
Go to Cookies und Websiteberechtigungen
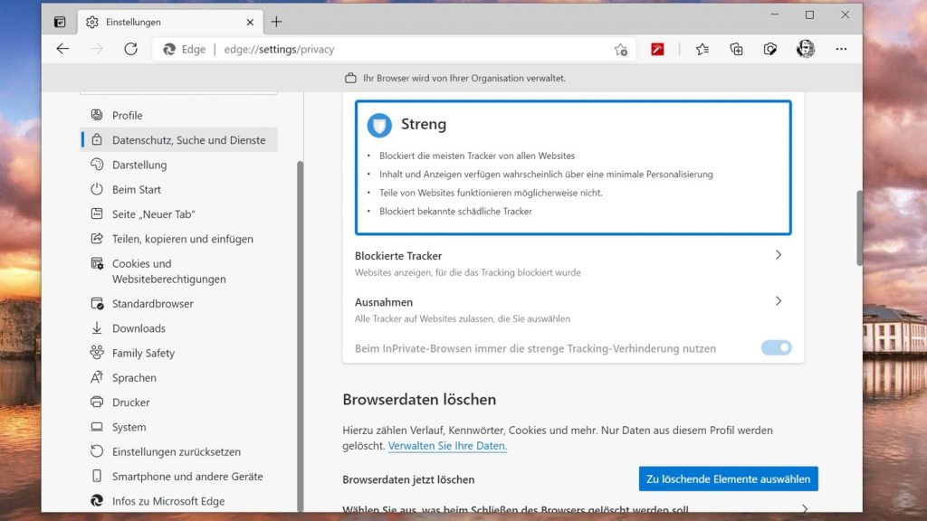(x=168, y=271)
